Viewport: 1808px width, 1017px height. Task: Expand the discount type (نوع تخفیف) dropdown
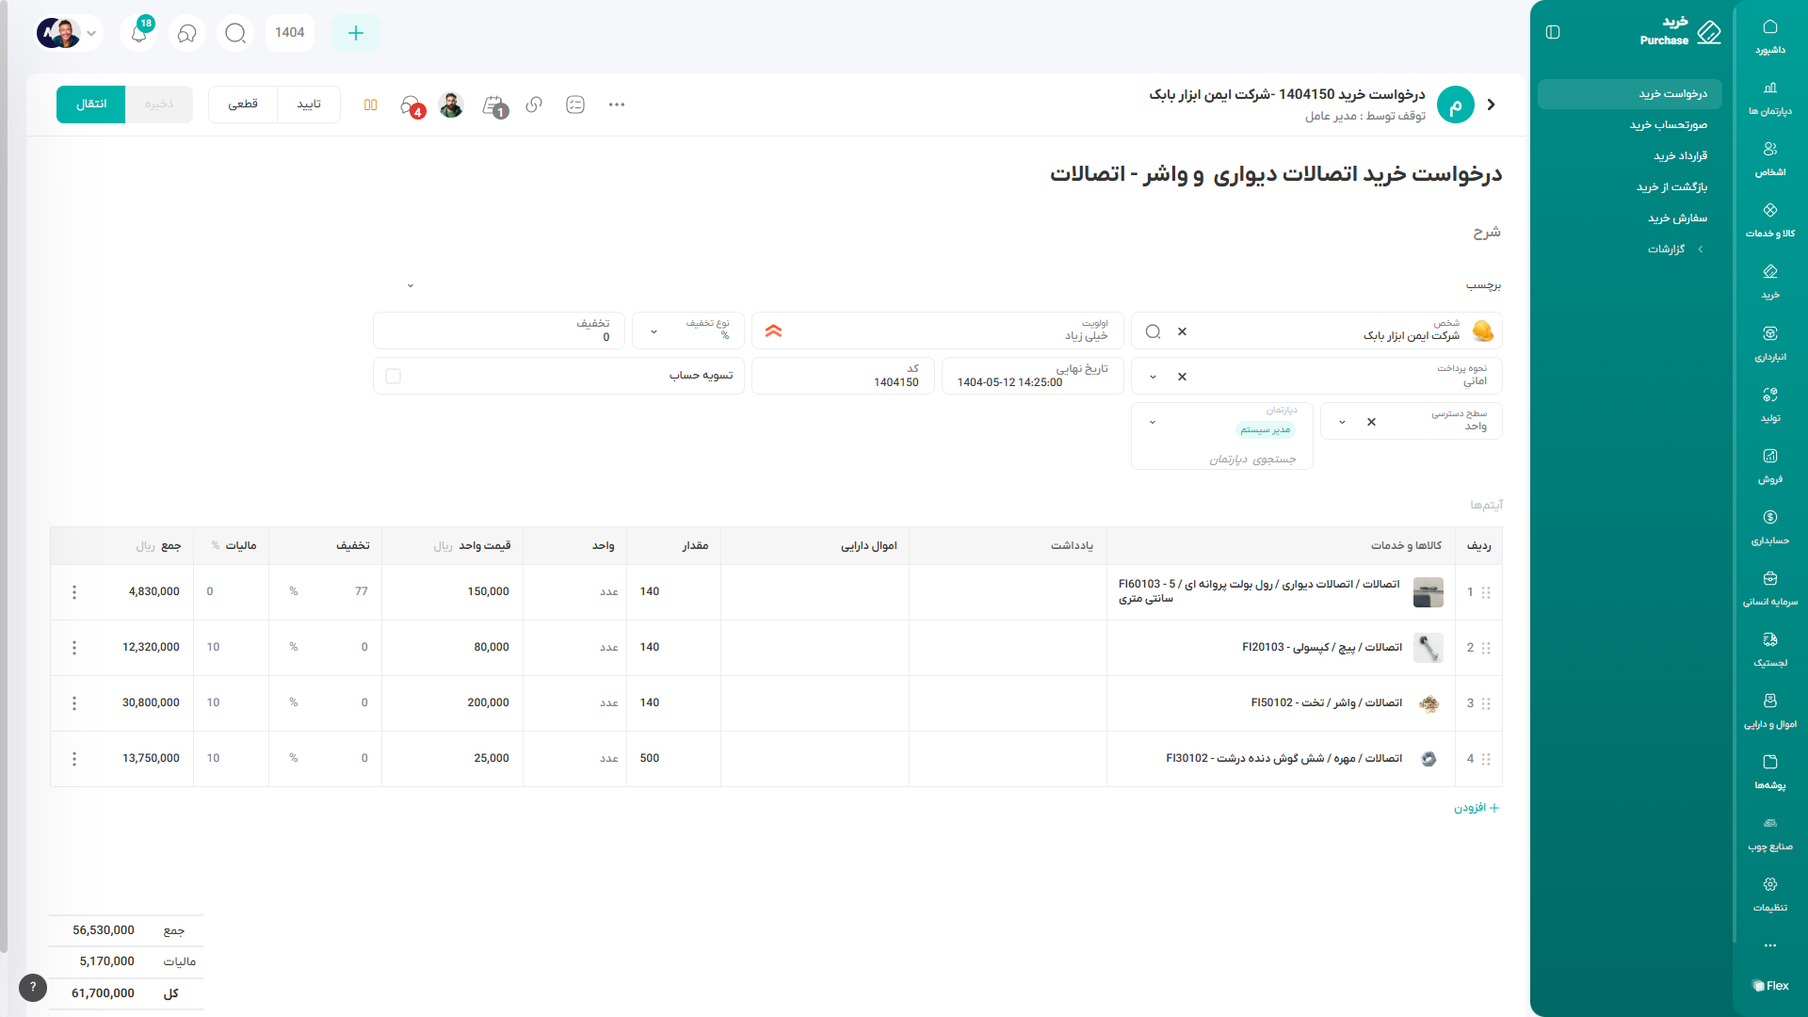point(654,331)
